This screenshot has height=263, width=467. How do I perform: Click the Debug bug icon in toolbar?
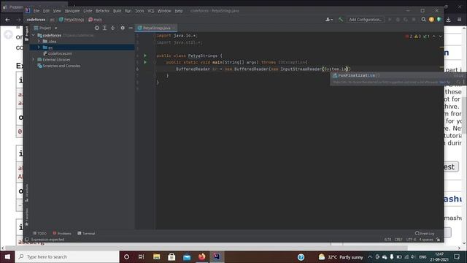[x=398, y=20]
